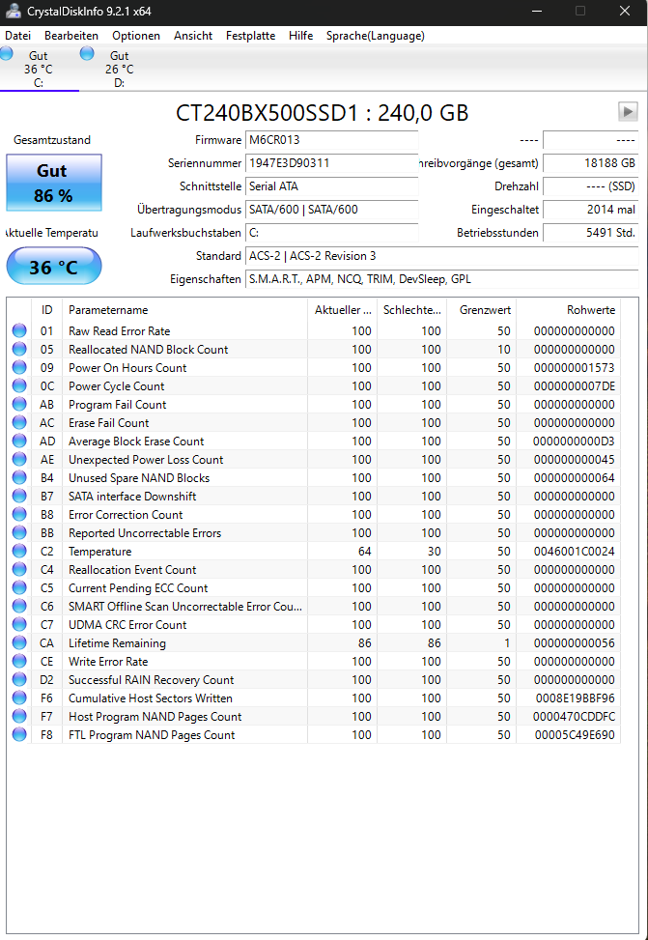Click status orb of Raw Read Error Rate
Image resolution: width=648 pixels, height=940 pixels.
19,331
